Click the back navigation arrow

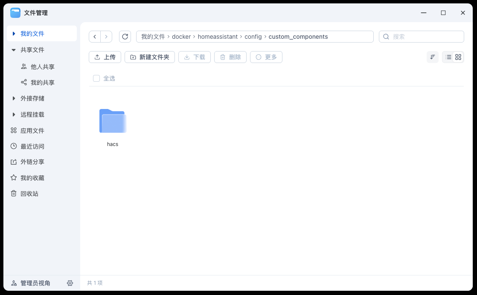(x=95, y=37)
